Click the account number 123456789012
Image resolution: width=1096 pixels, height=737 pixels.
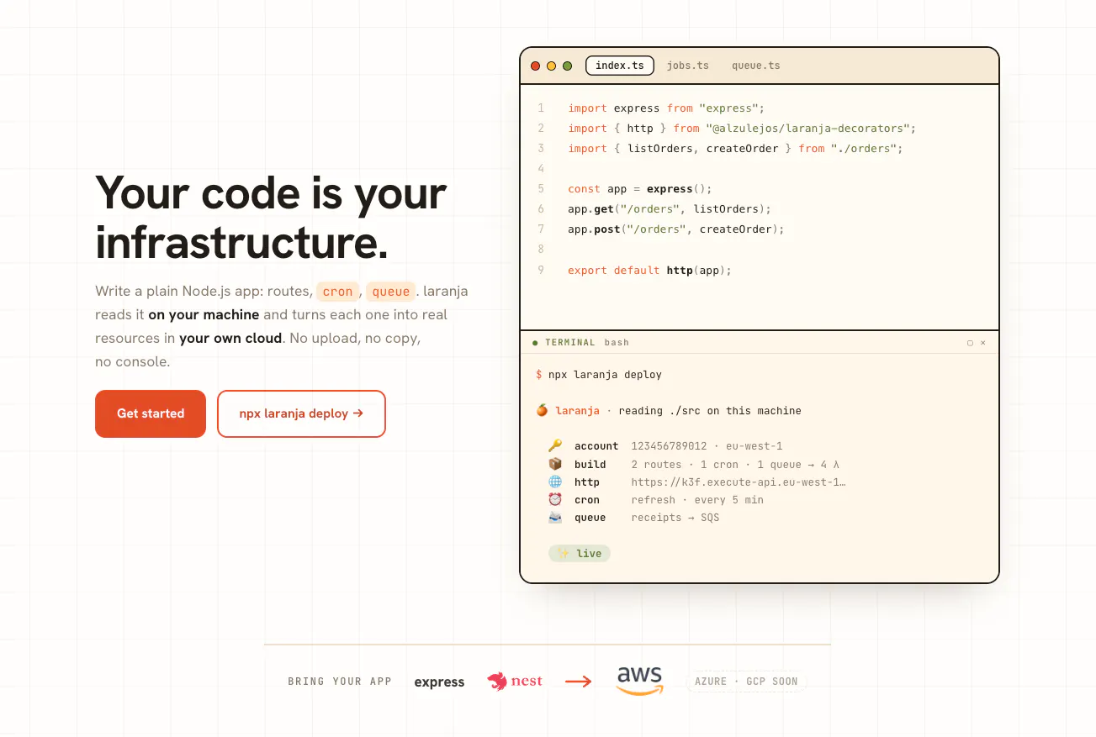tap(669, 446)
